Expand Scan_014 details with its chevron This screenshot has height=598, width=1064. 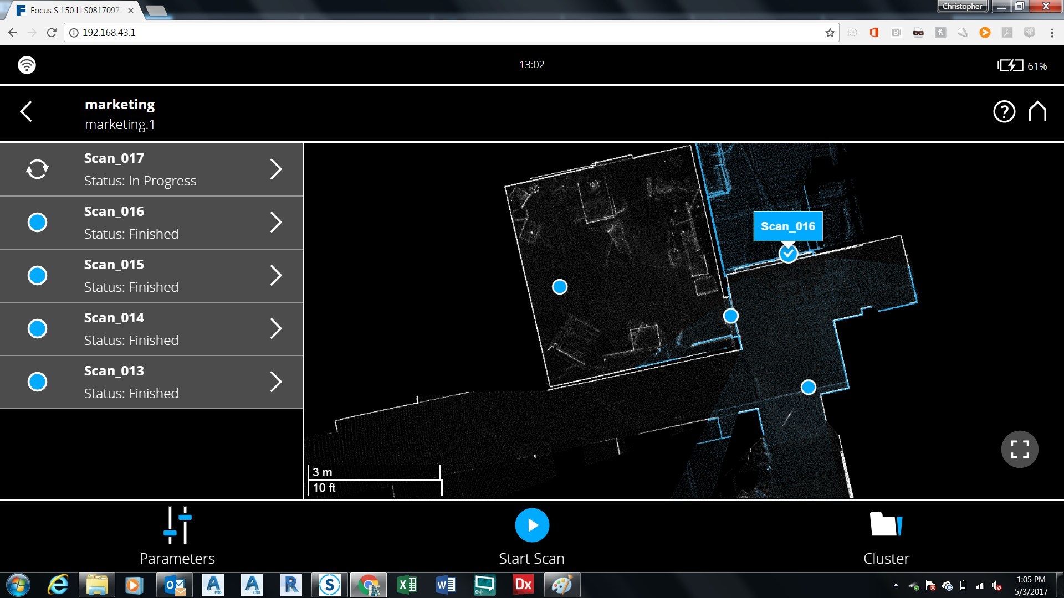pyautogui.click(x=275, y=328)
